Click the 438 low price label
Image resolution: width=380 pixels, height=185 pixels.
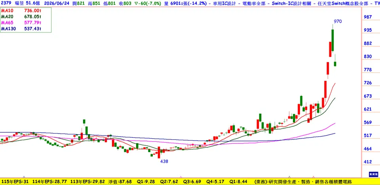(x=164, y=161)
